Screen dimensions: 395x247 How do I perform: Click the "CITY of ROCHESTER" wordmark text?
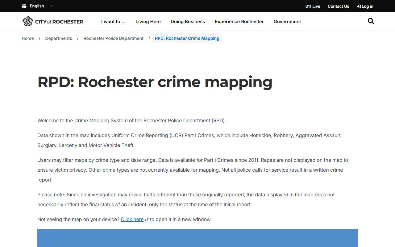click(59, 22)
